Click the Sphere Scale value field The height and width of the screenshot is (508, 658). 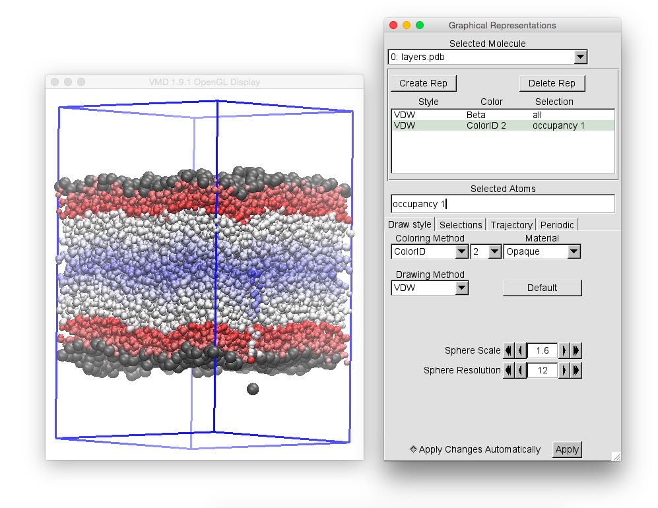(543, 350)
